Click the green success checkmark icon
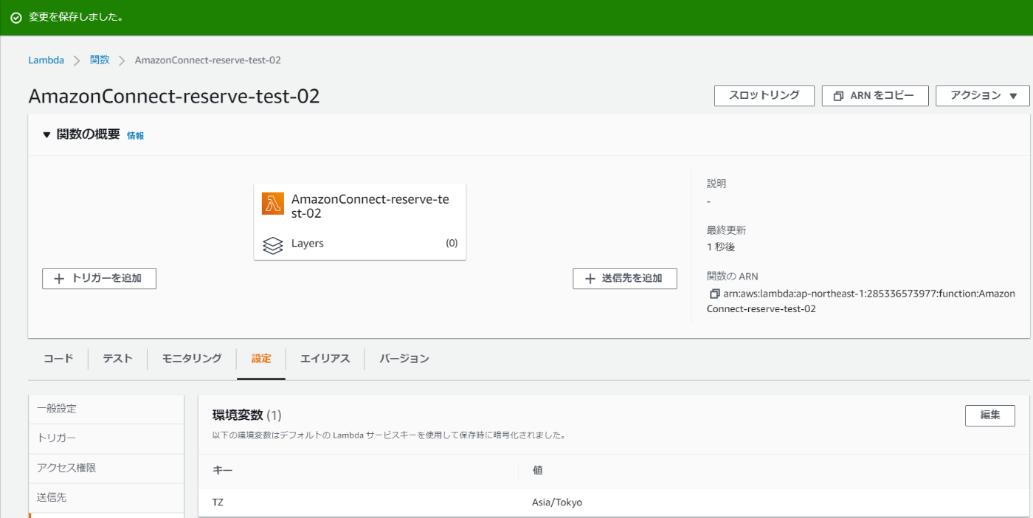The height and width of the screenshot is (518, 1033). 15,18
